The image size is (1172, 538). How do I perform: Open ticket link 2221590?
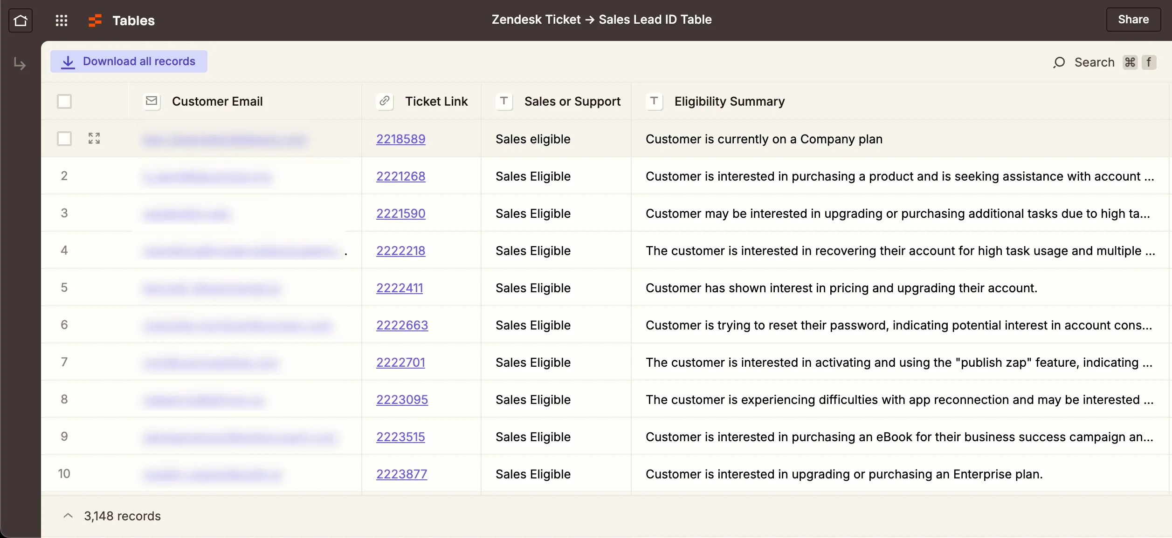pos(401,213)
